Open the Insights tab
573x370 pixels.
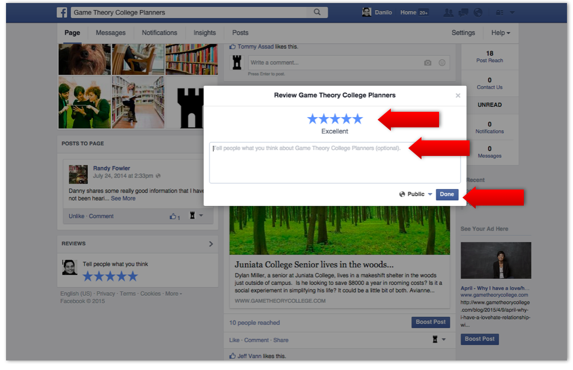(x=205, y=33)
